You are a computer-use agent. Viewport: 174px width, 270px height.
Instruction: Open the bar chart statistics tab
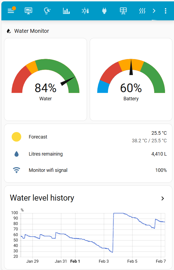pyautogui.click(x=66, y=11)
